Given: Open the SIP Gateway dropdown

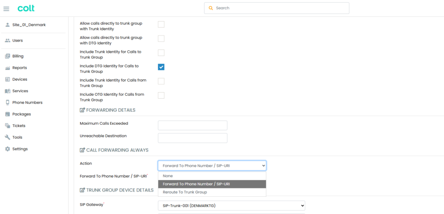Looking at the screenshot, I should point(232,205).
